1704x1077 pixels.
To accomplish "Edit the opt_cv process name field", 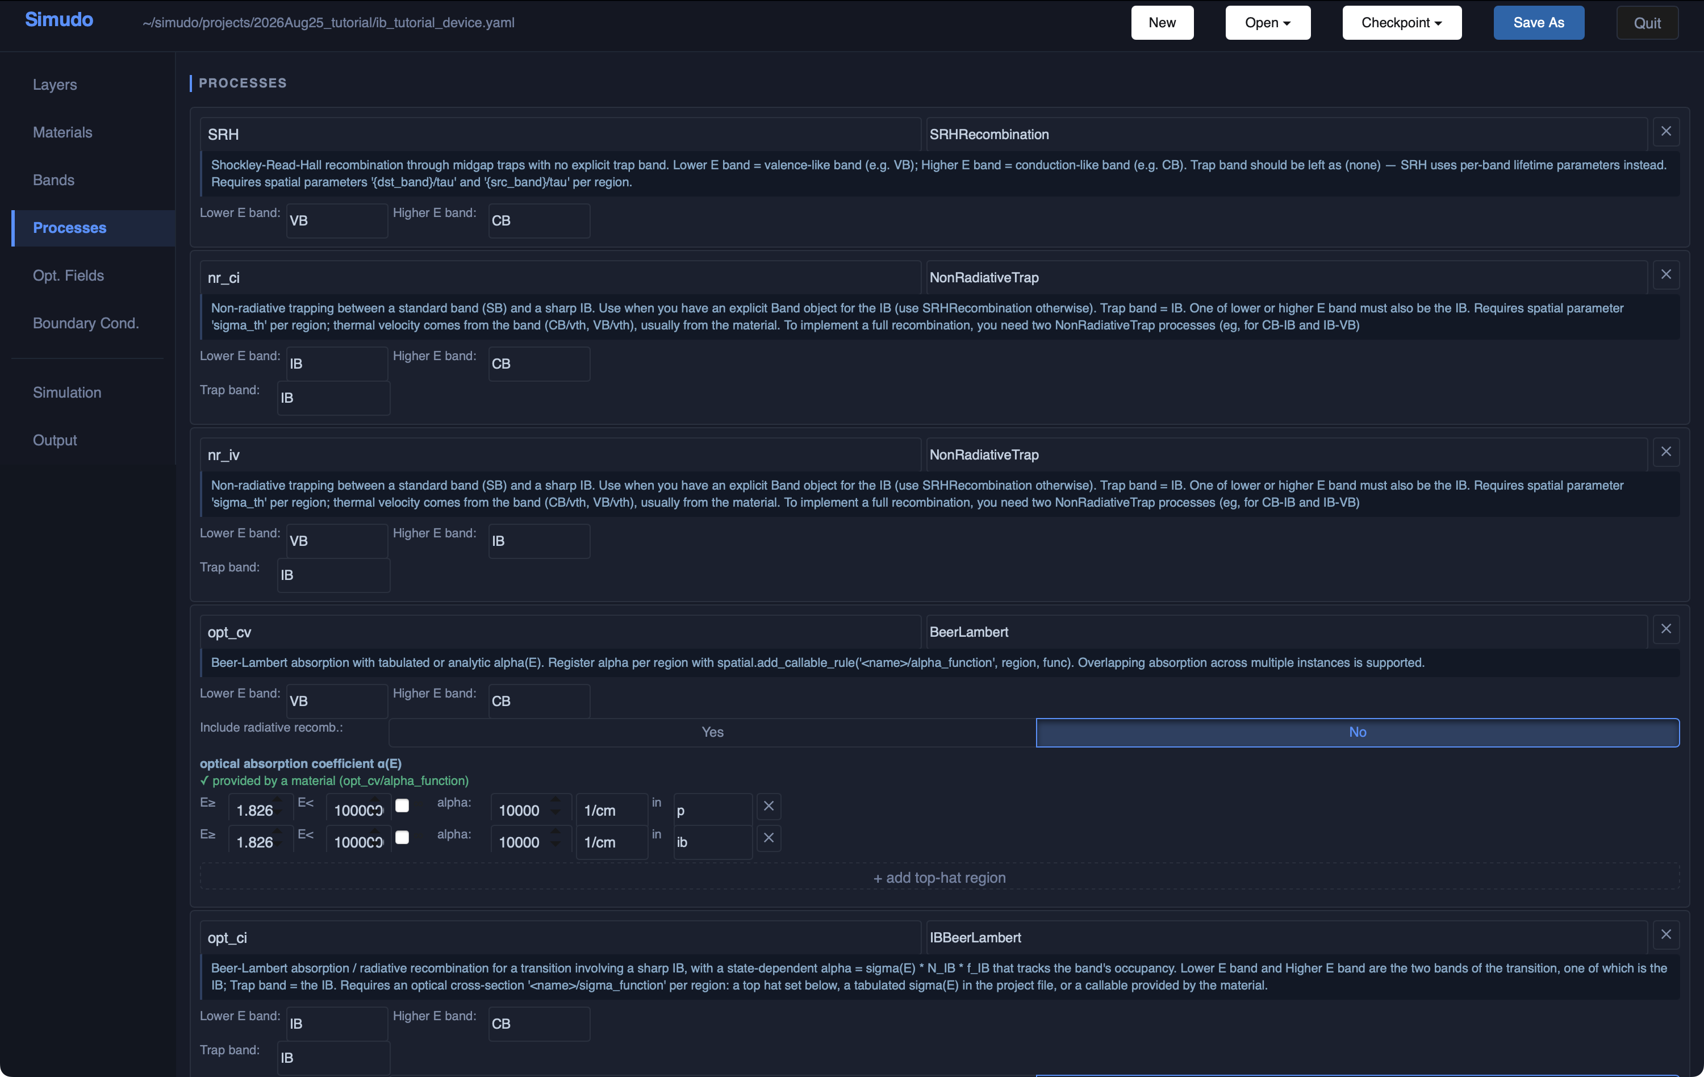I will (x=559, y=632).
